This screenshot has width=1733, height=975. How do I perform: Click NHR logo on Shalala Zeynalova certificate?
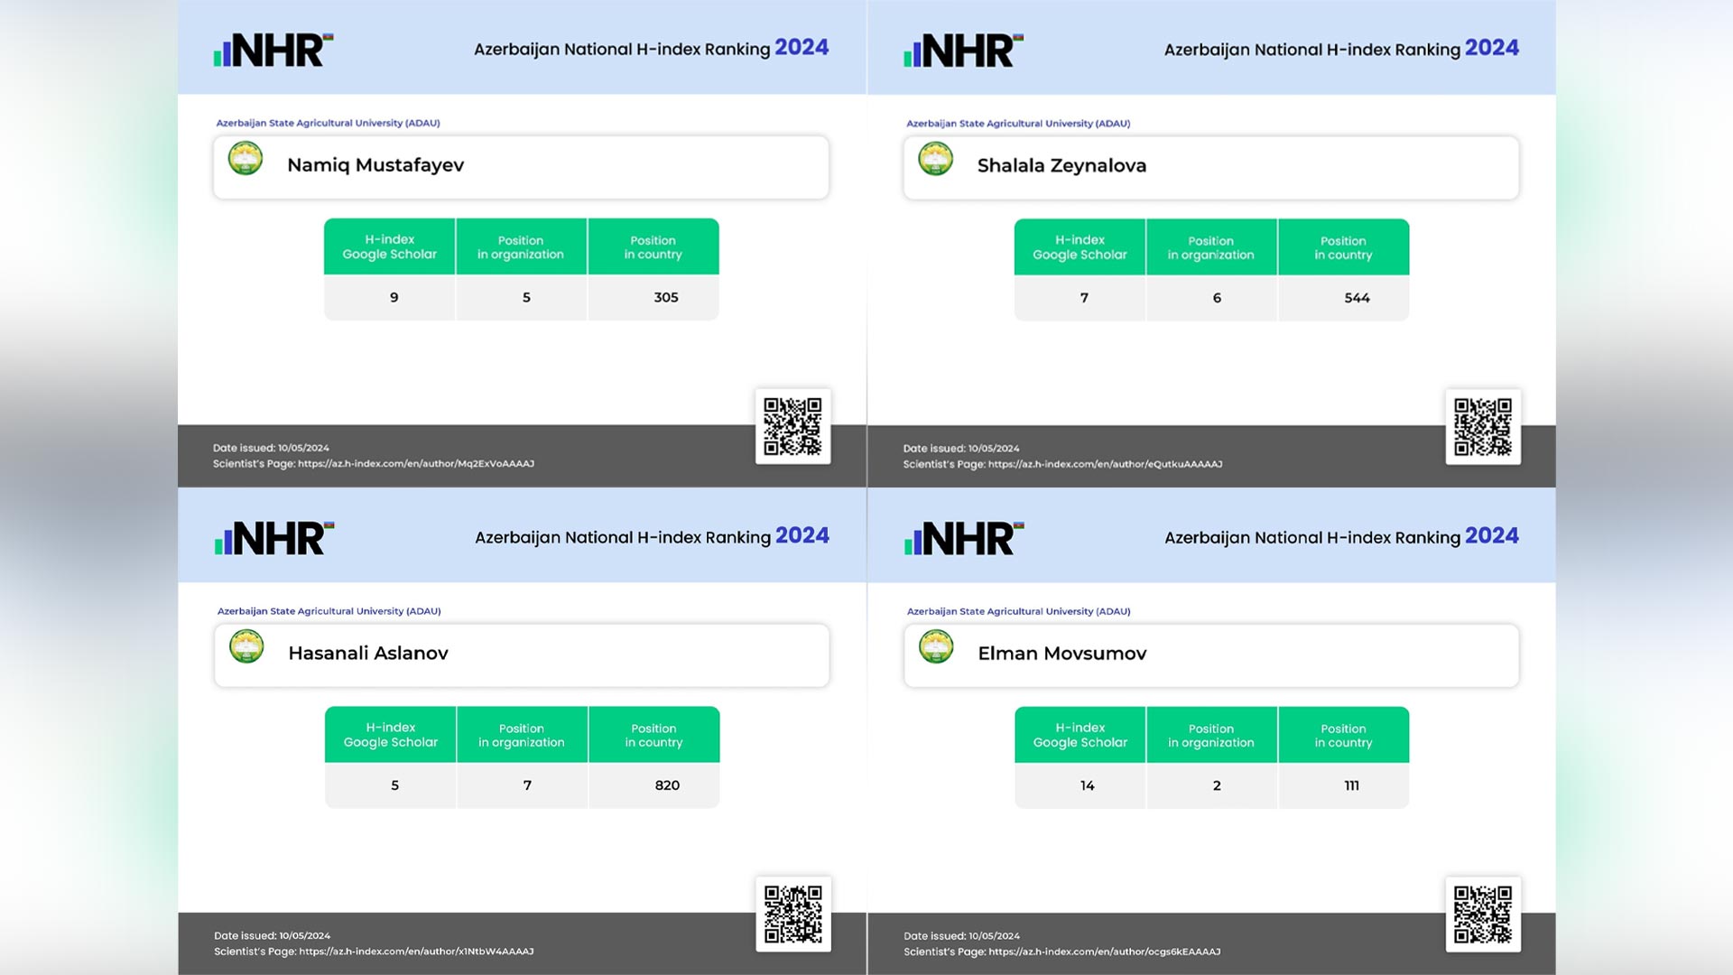coord(963,51)
